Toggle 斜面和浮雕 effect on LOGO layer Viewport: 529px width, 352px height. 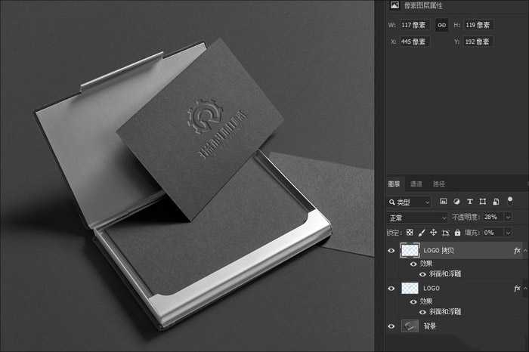(422, 311)
